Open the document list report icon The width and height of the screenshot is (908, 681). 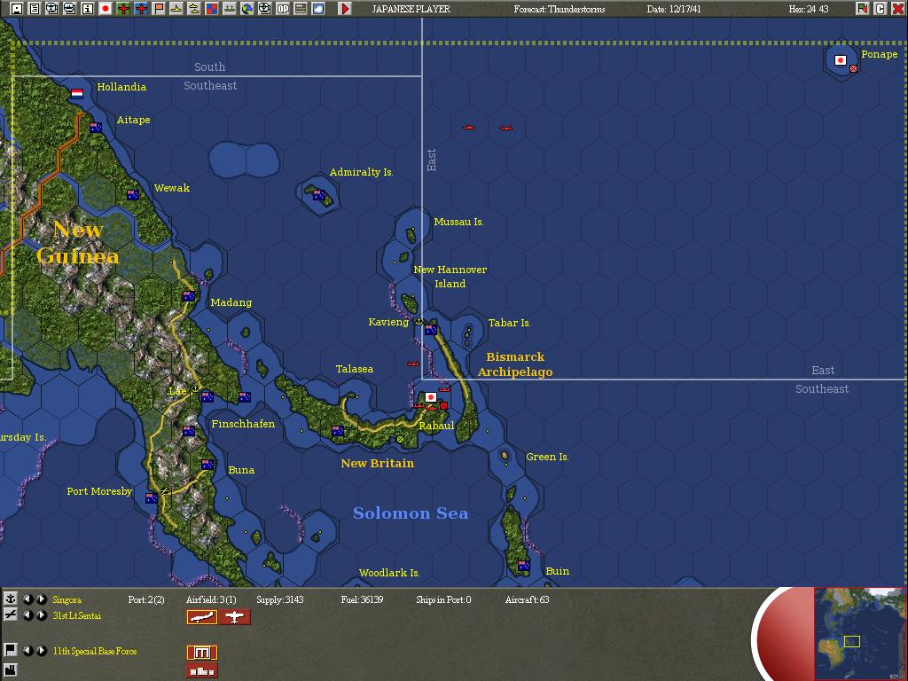[35, 9]
